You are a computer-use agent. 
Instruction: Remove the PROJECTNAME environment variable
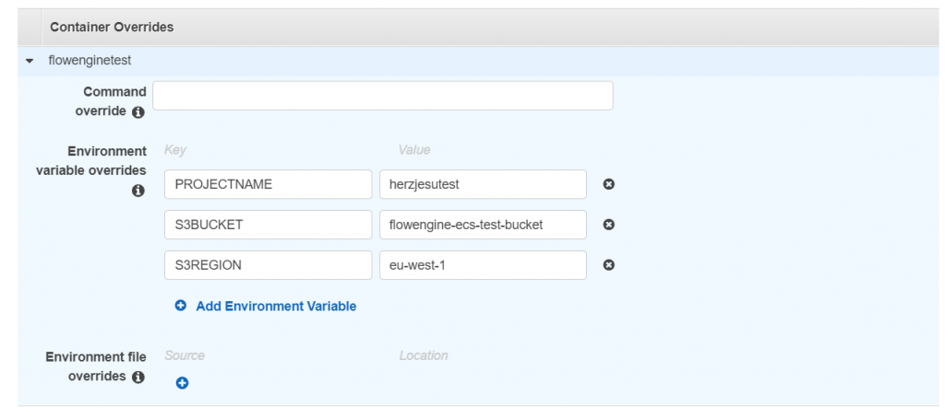(x=609, y=184)
